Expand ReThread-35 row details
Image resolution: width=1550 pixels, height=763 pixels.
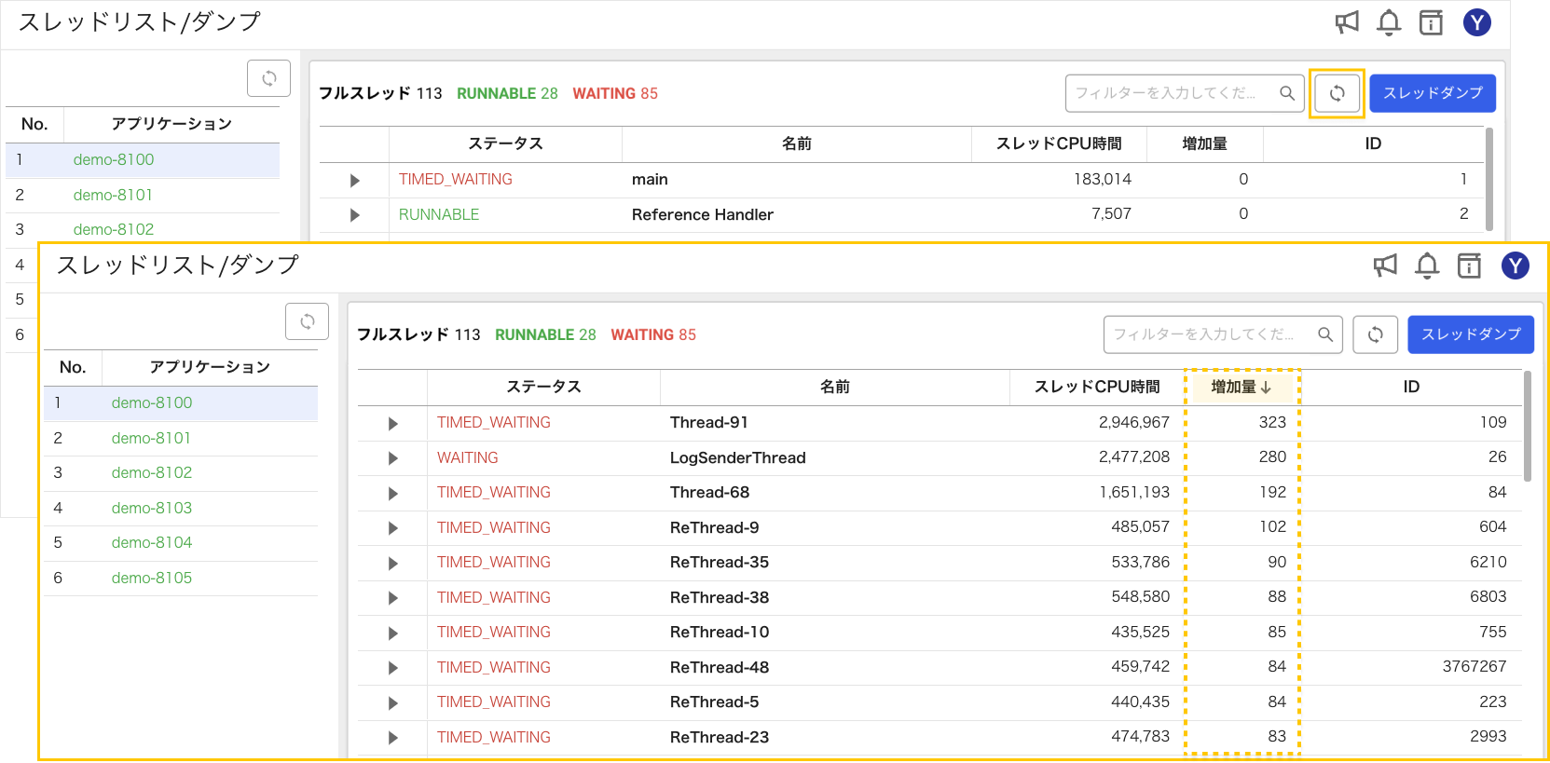392,564
